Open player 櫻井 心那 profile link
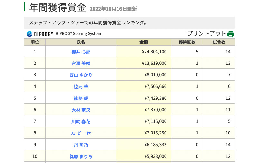Image resolution: width=264 pixels, height=163 pixels. click(x=81, y=52)
